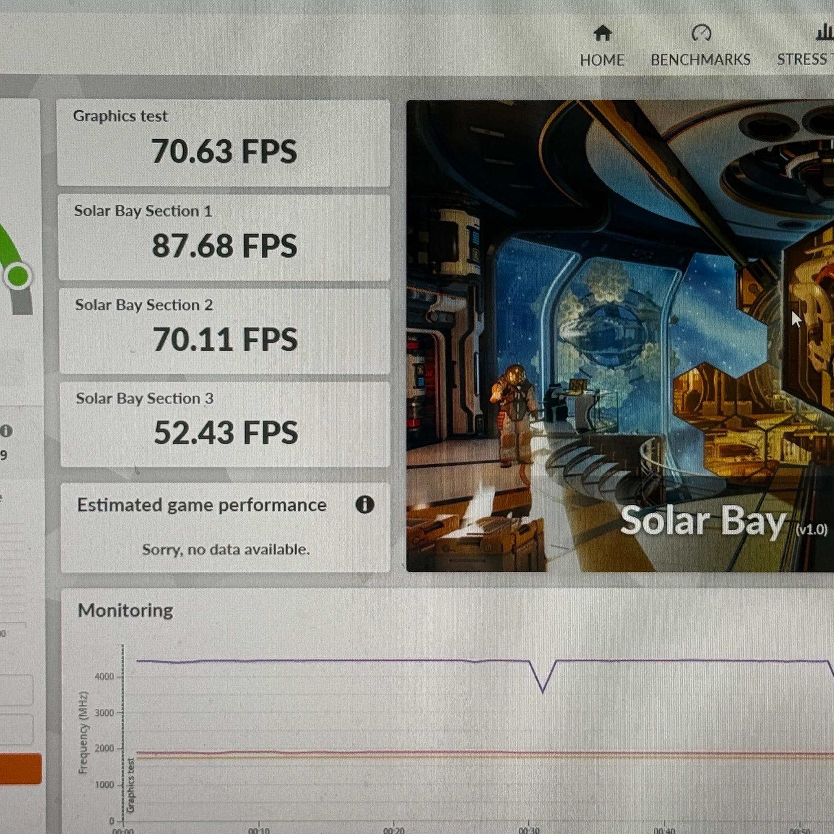The image size is (834, 834).
Task: Click the 'Sorry, no data available.' text
Action: [x=226, y=549]
